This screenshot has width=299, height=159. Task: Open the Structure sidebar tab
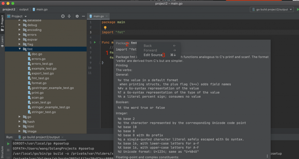tap(2, 152)
